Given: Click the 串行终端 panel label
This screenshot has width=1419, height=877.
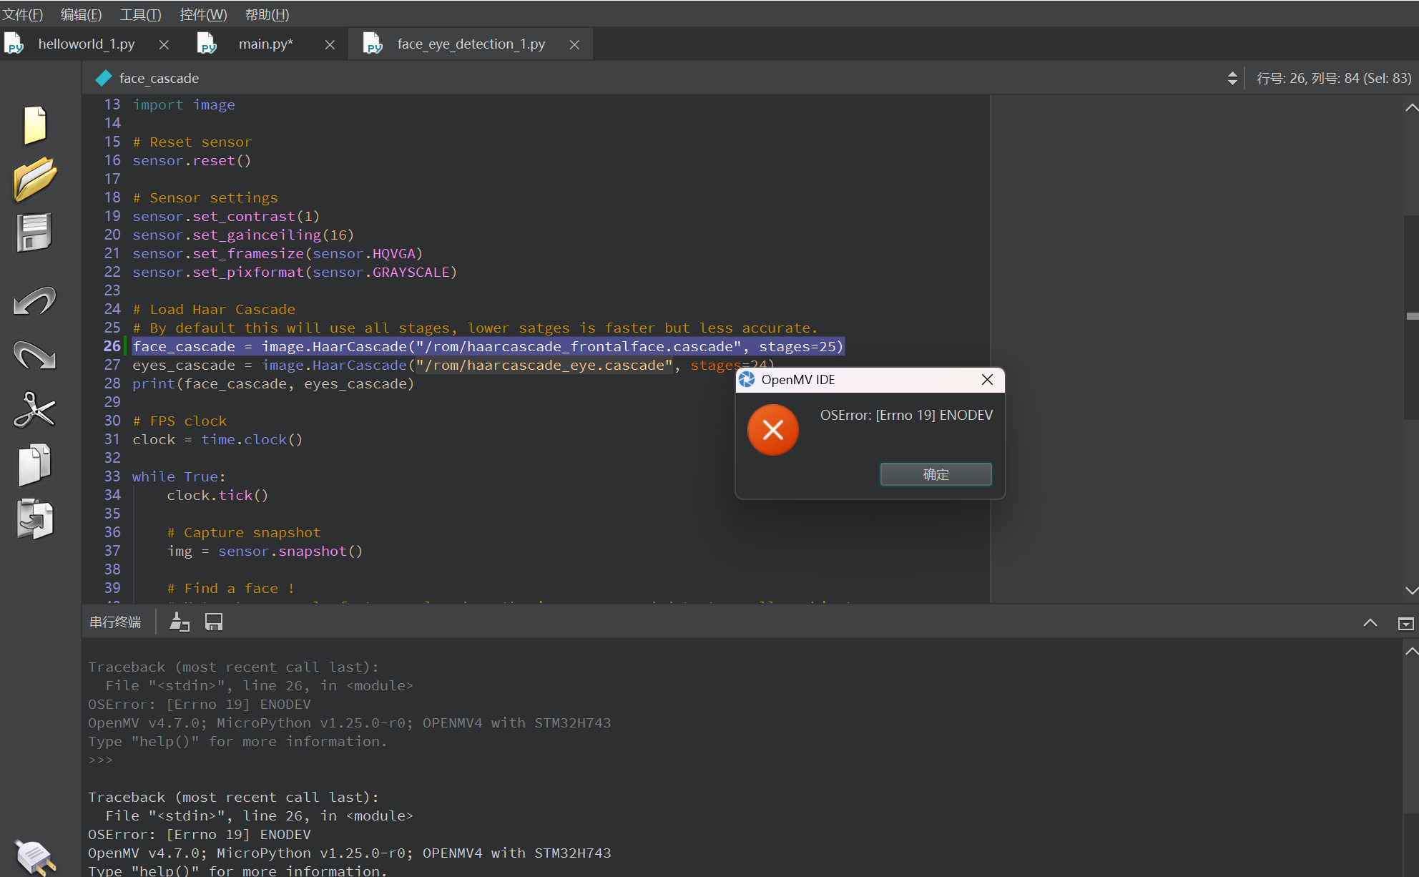Looking at the screenshot, I should click(x=115, y=622).
